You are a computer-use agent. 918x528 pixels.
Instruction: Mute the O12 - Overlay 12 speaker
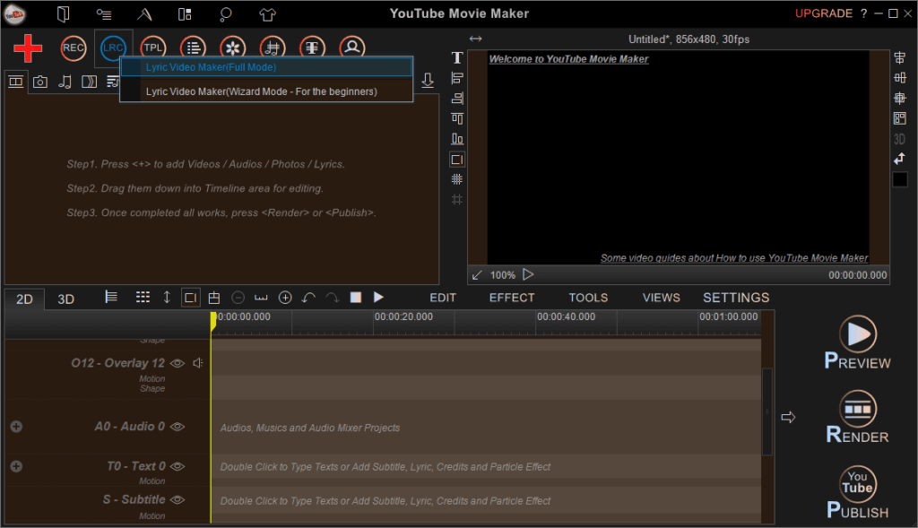pos(198,364)
